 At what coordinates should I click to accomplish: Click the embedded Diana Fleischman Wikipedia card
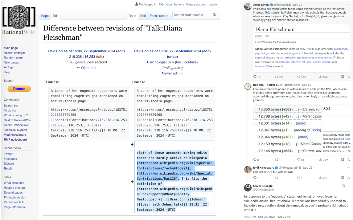302,48
